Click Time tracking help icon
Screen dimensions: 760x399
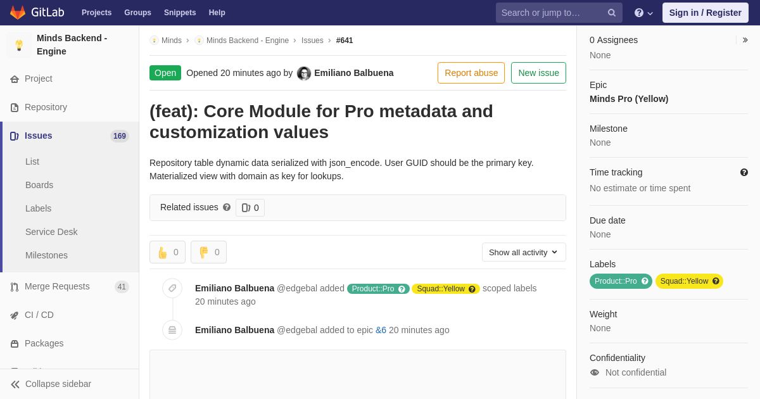(x=744, y=172)
